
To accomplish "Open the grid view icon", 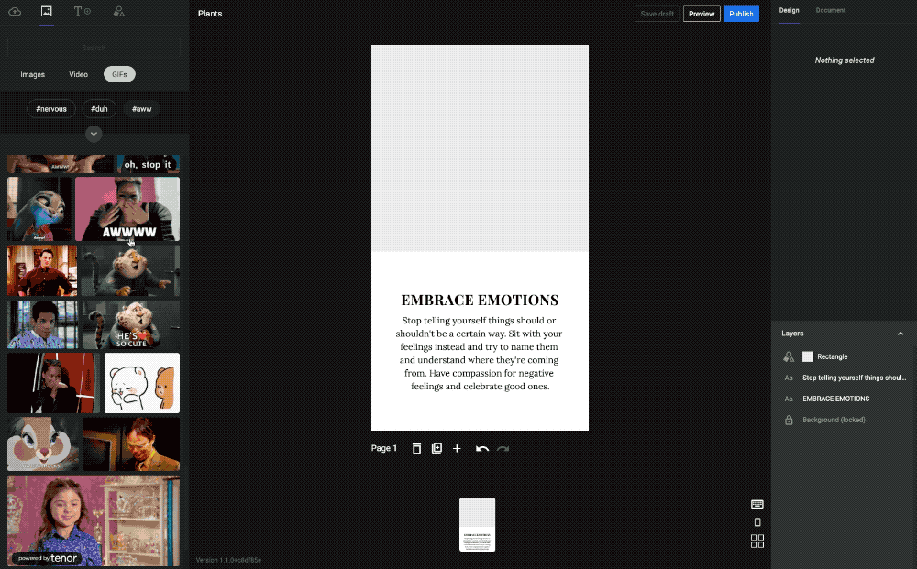I will point(757,542).
